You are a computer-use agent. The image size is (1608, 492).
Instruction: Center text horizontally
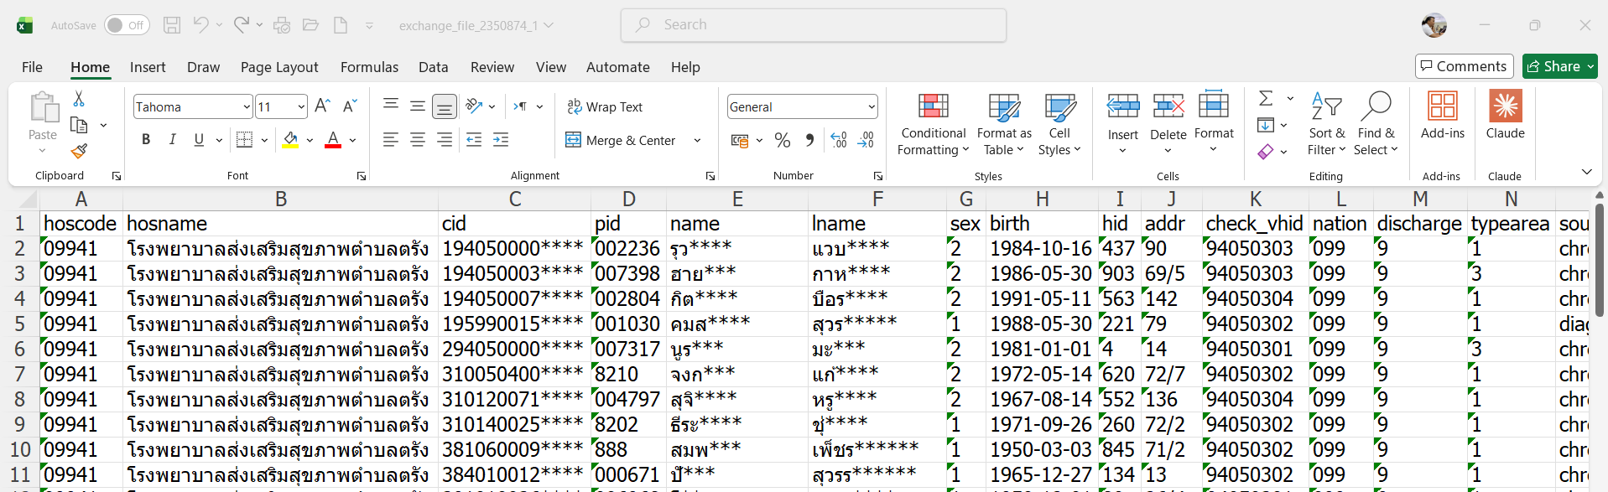(417, 140)
